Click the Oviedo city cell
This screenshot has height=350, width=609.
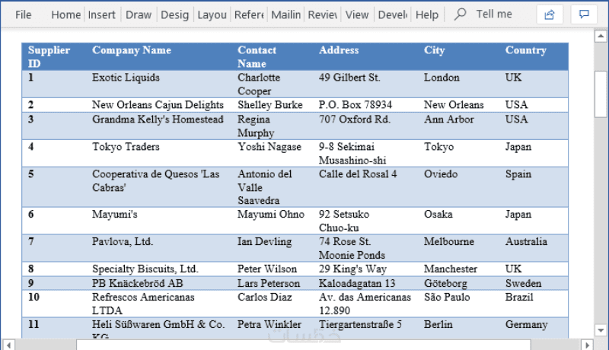tap(459, 187)
